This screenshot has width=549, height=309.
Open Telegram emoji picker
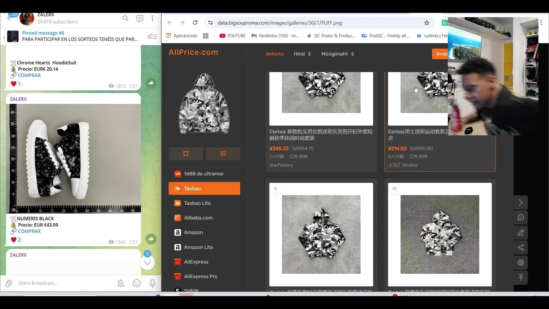[136, 283]
